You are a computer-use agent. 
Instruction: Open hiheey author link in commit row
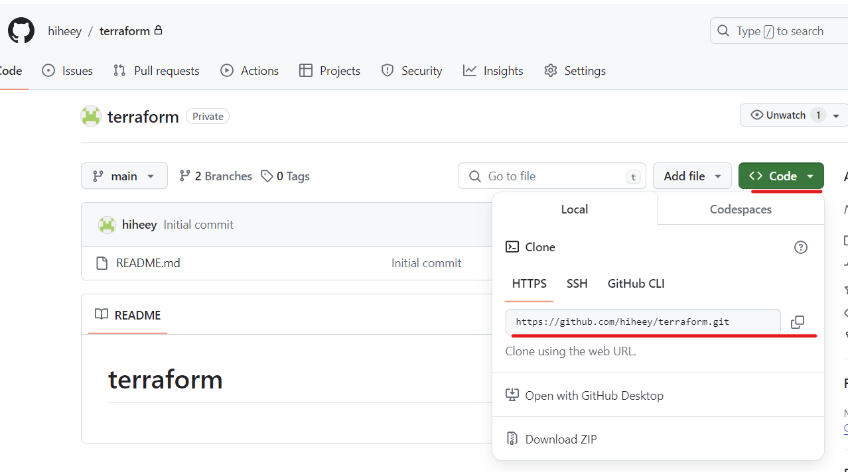click(x=139, y=225)
